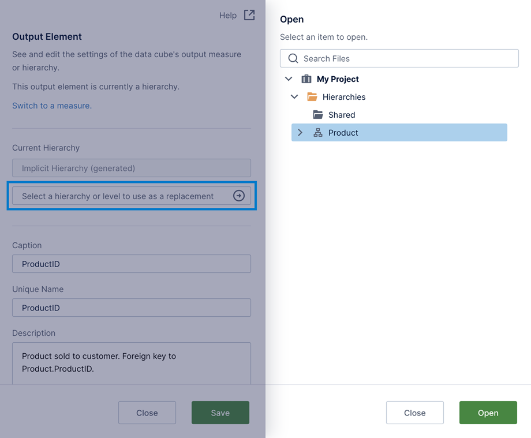Click the circular arrow replacement icon
The width and height of the screenshot is (531, 438).
click(x=239, y=196)
